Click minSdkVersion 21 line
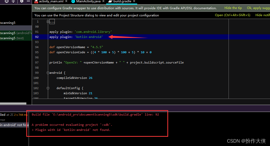Viewport: 270px width, 146px height. pyautogui.click(x=78, y=93)
